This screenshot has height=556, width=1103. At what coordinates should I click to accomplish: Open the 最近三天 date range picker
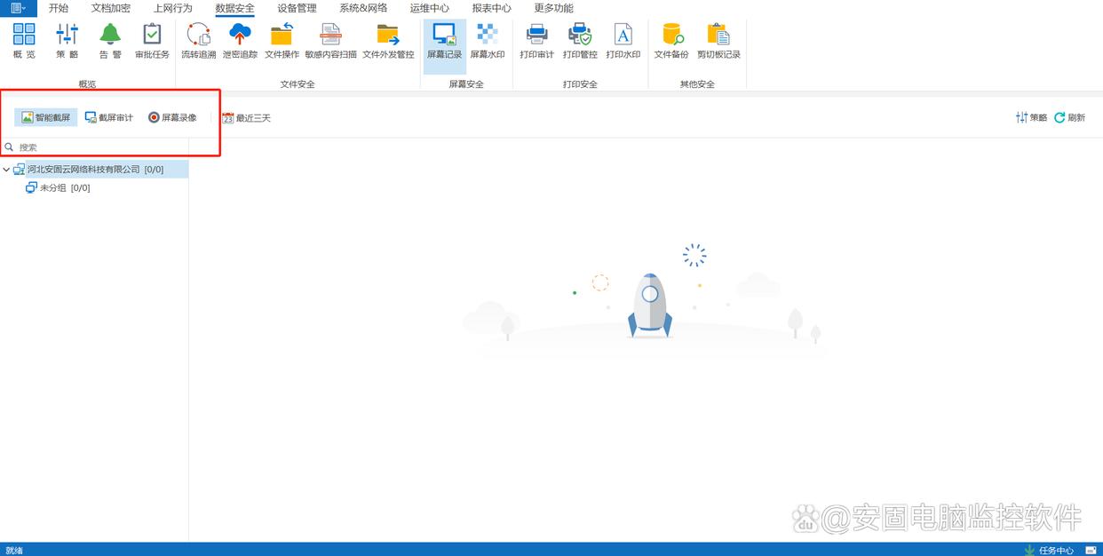246,117
